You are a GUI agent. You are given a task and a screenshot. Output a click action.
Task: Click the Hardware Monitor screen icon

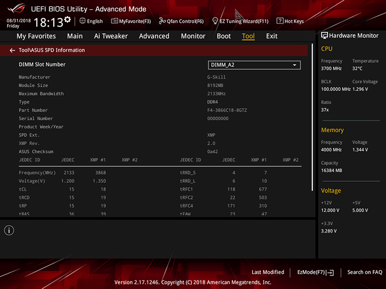click(324, 35)
